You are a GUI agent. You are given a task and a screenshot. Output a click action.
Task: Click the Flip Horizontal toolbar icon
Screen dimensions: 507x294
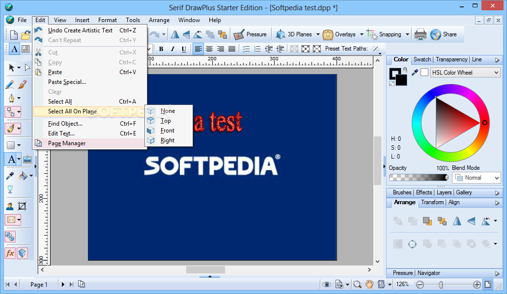[x=175, y=34]
